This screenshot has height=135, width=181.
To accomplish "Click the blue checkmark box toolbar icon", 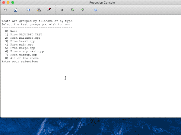I will click(16, 10).
